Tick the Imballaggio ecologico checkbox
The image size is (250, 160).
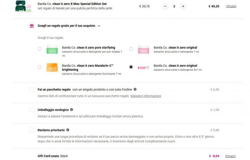[x=32, y=110]
